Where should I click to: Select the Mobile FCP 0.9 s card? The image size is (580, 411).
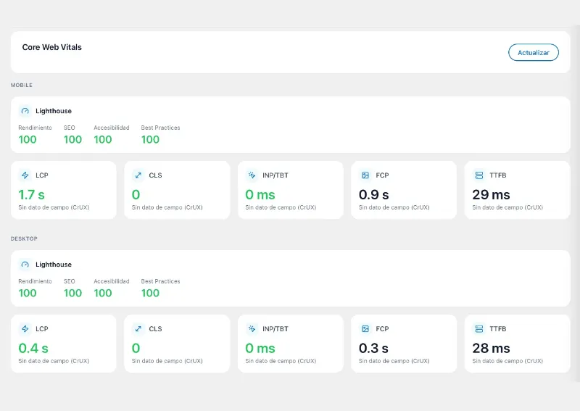point(404,190)
